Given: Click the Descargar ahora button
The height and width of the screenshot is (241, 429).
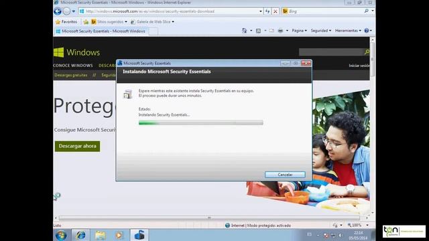Looking at the screenshot, I should (x=78, y=146).
